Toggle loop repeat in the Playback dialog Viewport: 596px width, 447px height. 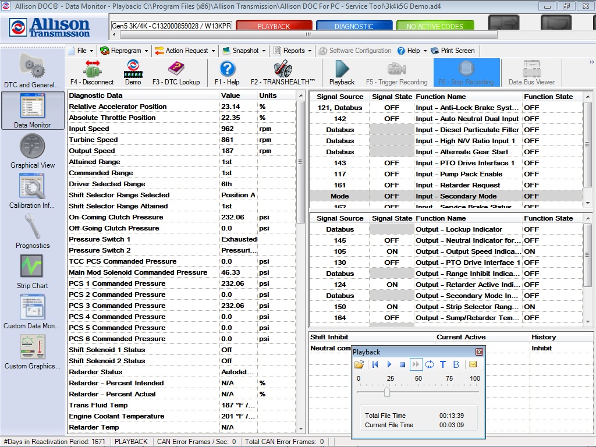tap(430, 364)
